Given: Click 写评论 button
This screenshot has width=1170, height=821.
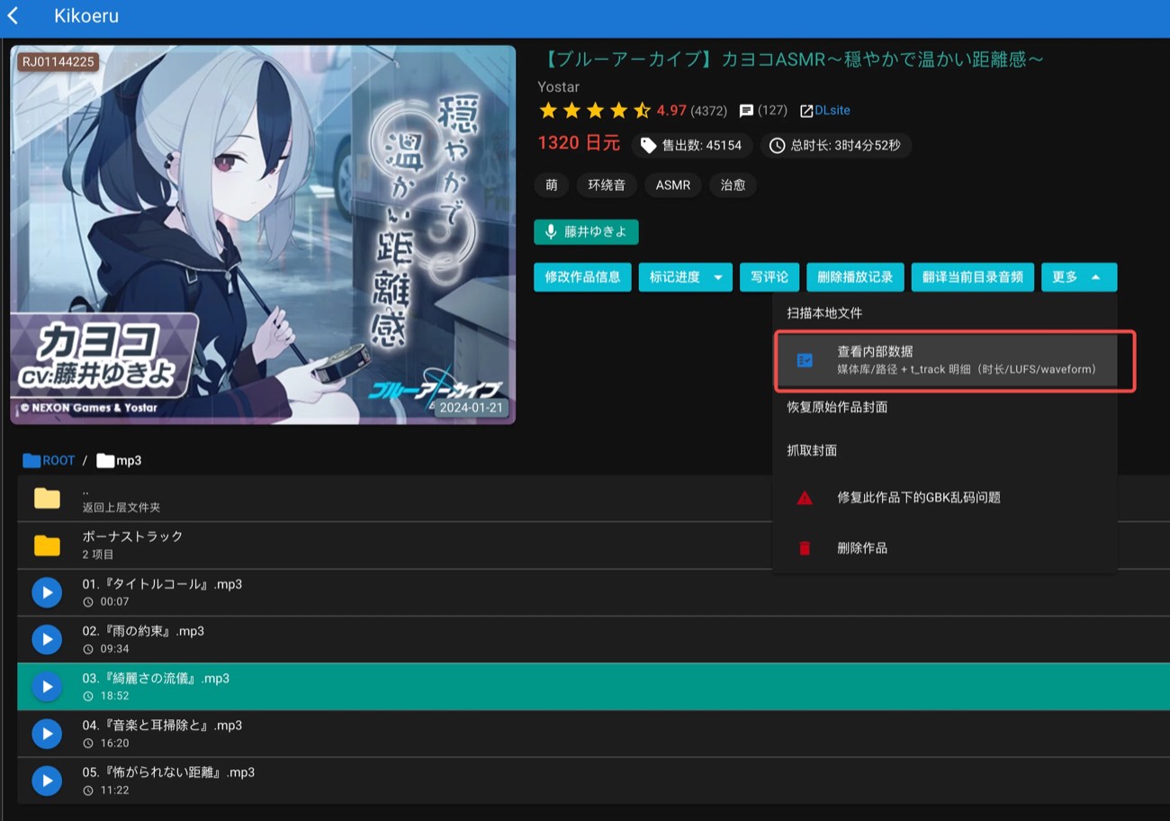Looking at the screenshot, I should tap(769, 276).
